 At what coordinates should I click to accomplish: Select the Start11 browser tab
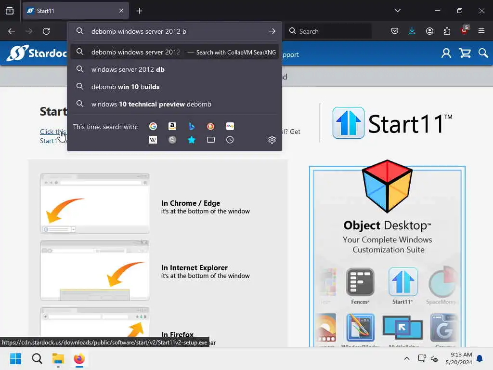point(76,11)
